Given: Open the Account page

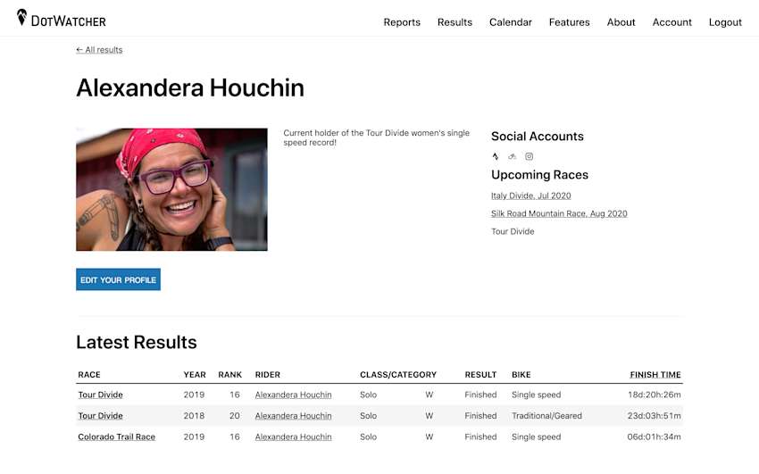Looking at the screenshot, I should [x=671, y=22].
